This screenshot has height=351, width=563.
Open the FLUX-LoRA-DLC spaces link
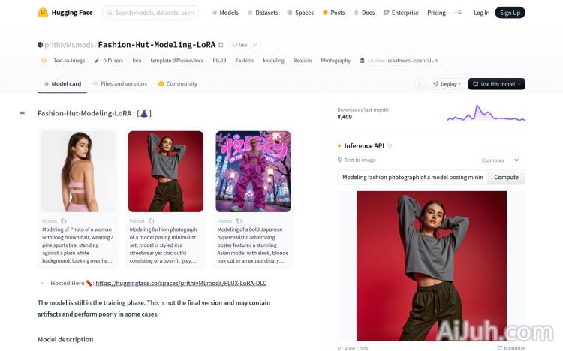tap(181, 283)
